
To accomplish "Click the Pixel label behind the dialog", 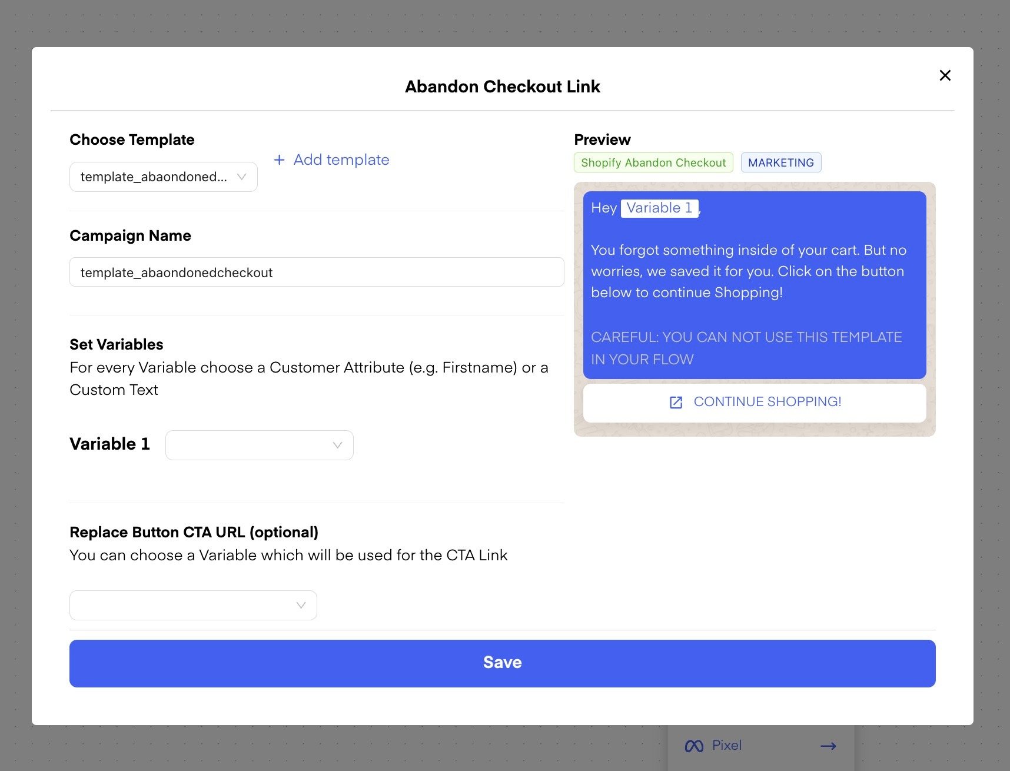I will coord(727,746).
